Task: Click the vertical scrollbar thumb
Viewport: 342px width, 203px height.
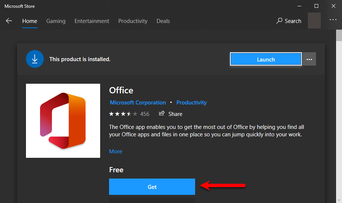Action: [x=339, y=35]
